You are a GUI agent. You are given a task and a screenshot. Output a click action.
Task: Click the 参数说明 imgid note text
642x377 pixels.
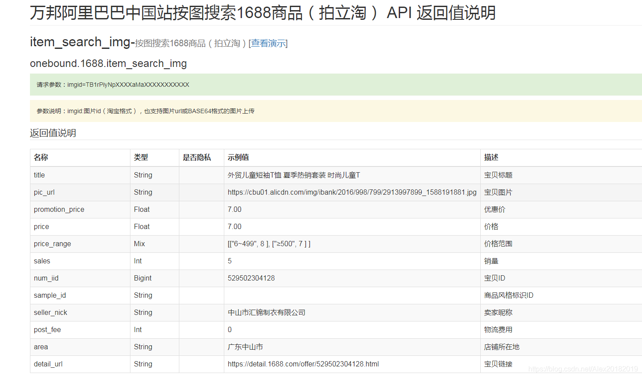[x=145, y=111]
